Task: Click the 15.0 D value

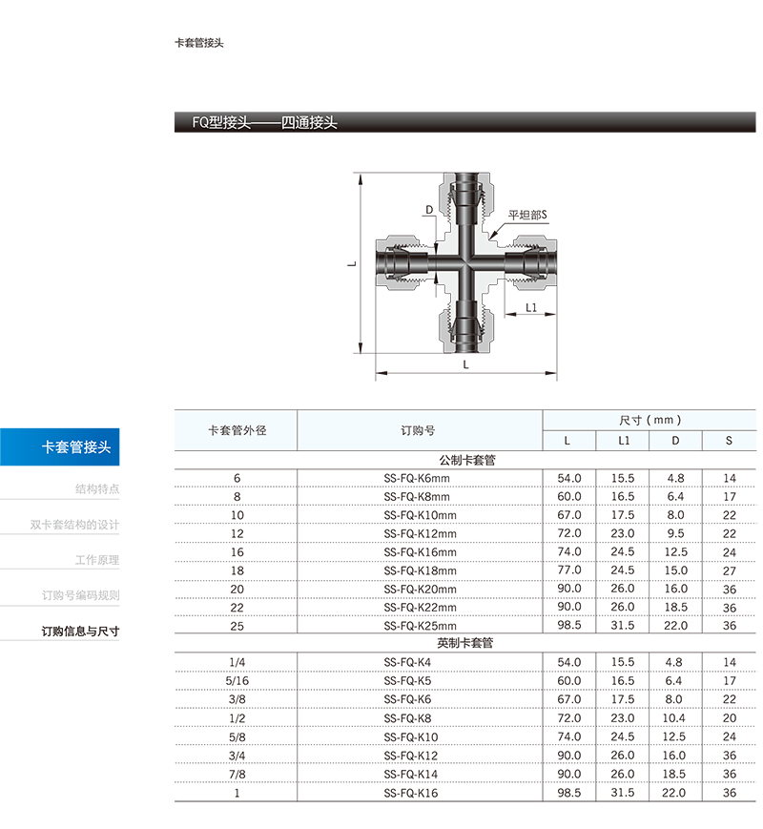Action: pos(676,570)
